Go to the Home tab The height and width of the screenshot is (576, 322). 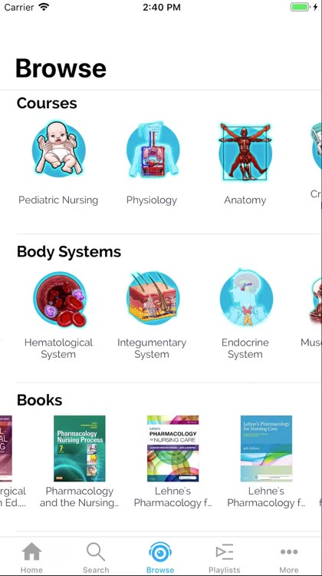coord(31,558)
